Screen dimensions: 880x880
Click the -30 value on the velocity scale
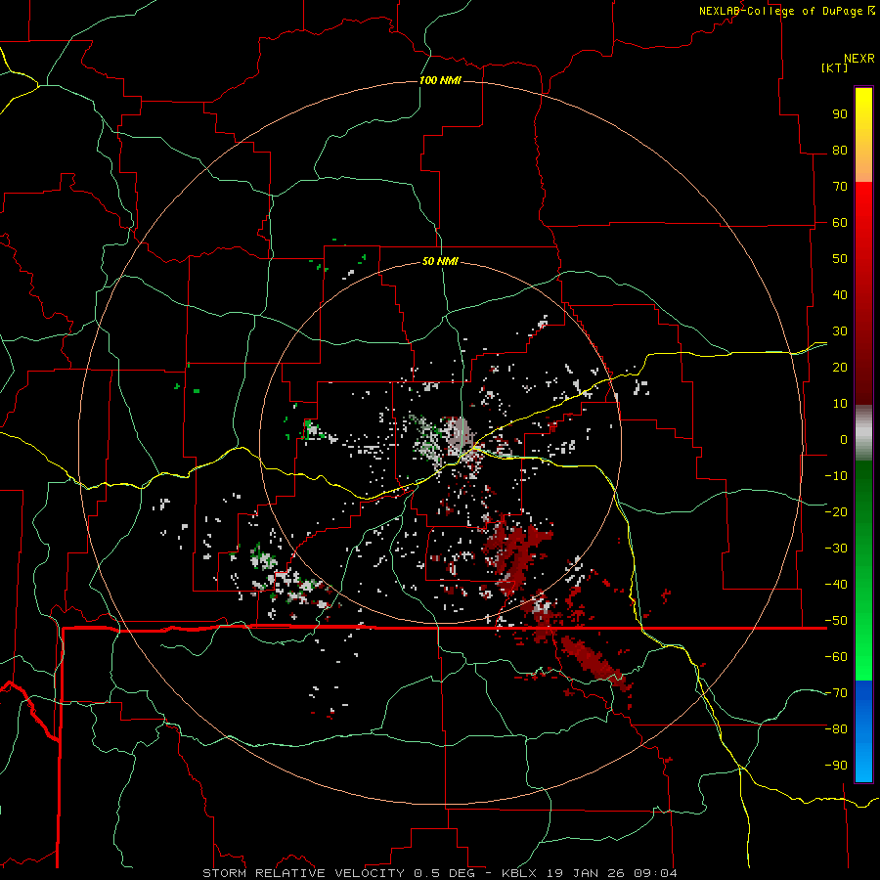click(x=836, y=549)
